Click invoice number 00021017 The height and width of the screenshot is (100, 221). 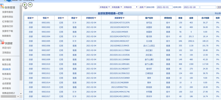click(46, 96)
